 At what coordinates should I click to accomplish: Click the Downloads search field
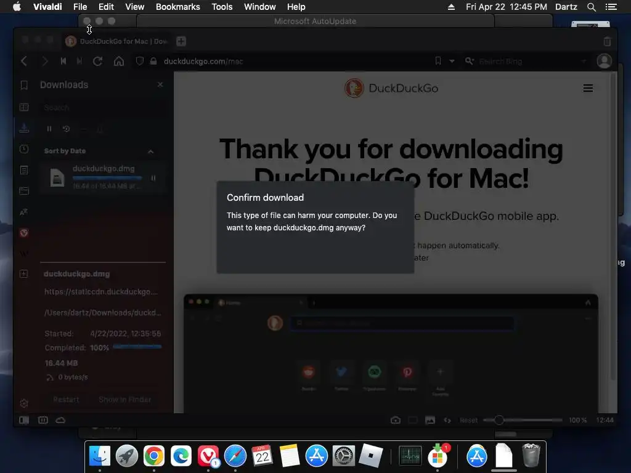click(103, 108)
